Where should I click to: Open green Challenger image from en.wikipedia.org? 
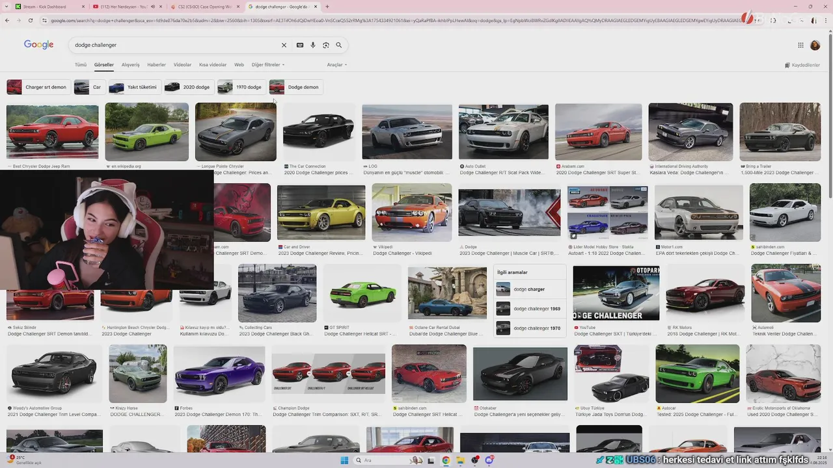(146, 131)
